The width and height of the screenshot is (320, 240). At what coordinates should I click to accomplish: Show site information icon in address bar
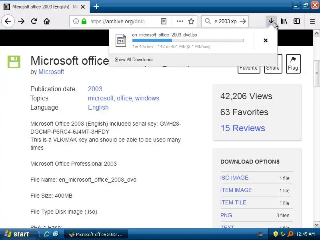pos(76,21)
